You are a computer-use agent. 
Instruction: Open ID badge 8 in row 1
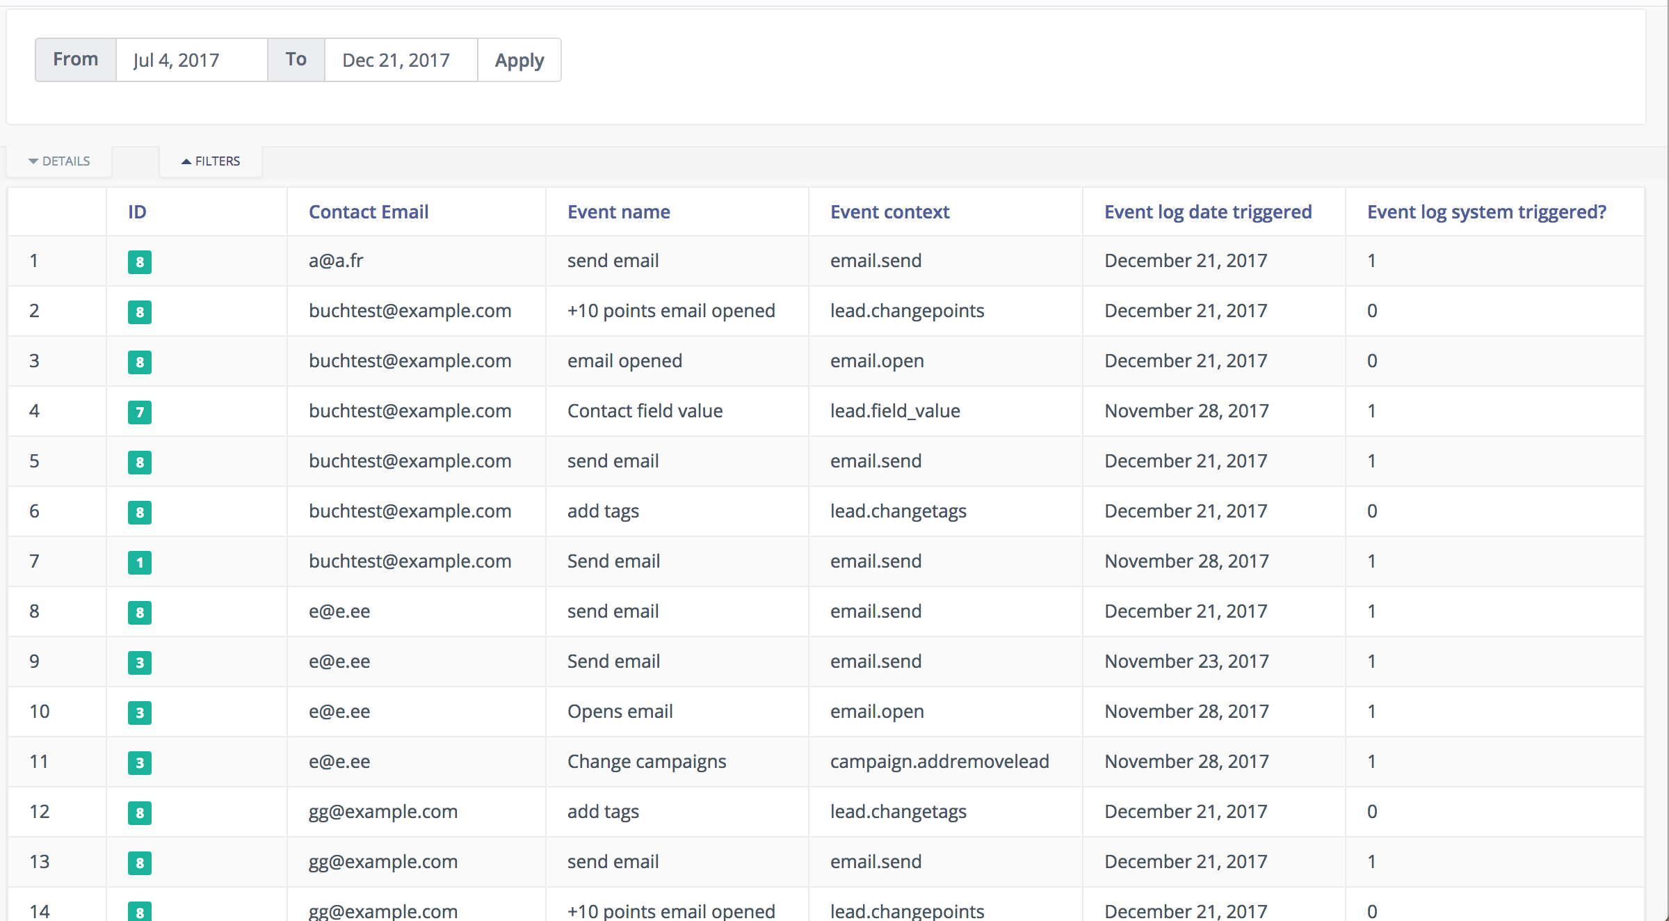coord(140,262)
